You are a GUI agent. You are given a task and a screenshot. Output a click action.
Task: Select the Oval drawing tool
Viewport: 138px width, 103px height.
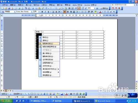point(35,94)
